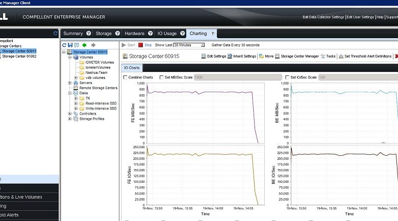Click the Help link in the header

pyautogui.click(x=380, y=17)
